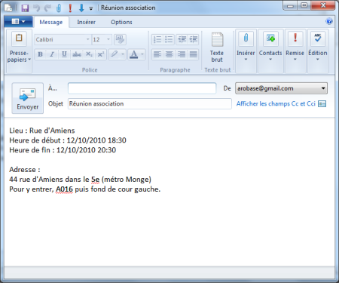Toggle subscript formatting
Screen dimensions: 339x283
click(89, 54)
